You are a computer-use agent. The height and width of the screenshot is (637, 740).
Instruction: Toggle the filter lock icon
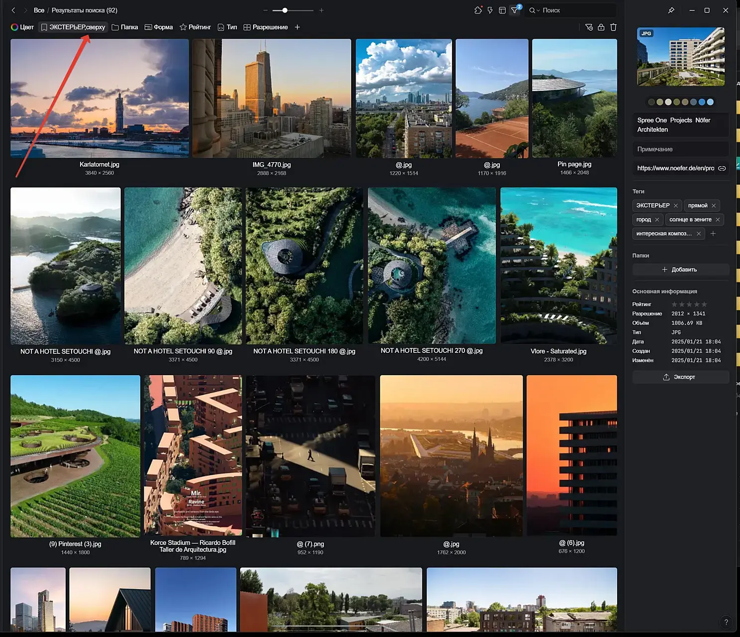click(x=601, y=27)
